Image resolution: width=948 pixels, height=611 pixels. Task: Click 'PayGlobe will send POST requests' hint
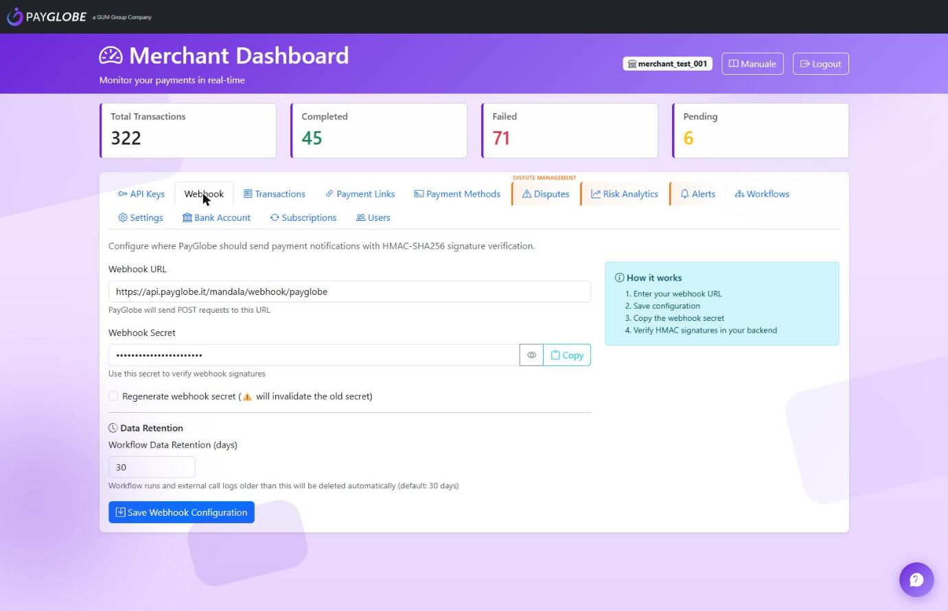[189, 310]
